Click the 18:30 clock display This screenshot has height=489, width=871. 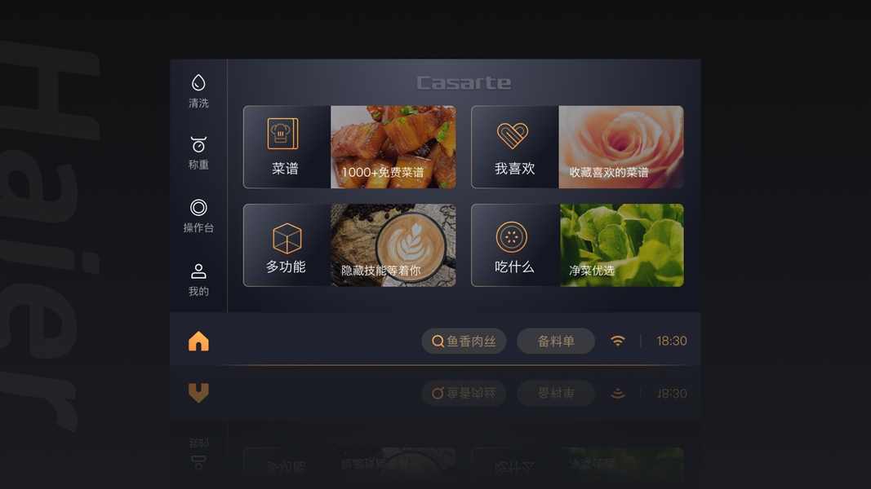[x=672, y=341]
